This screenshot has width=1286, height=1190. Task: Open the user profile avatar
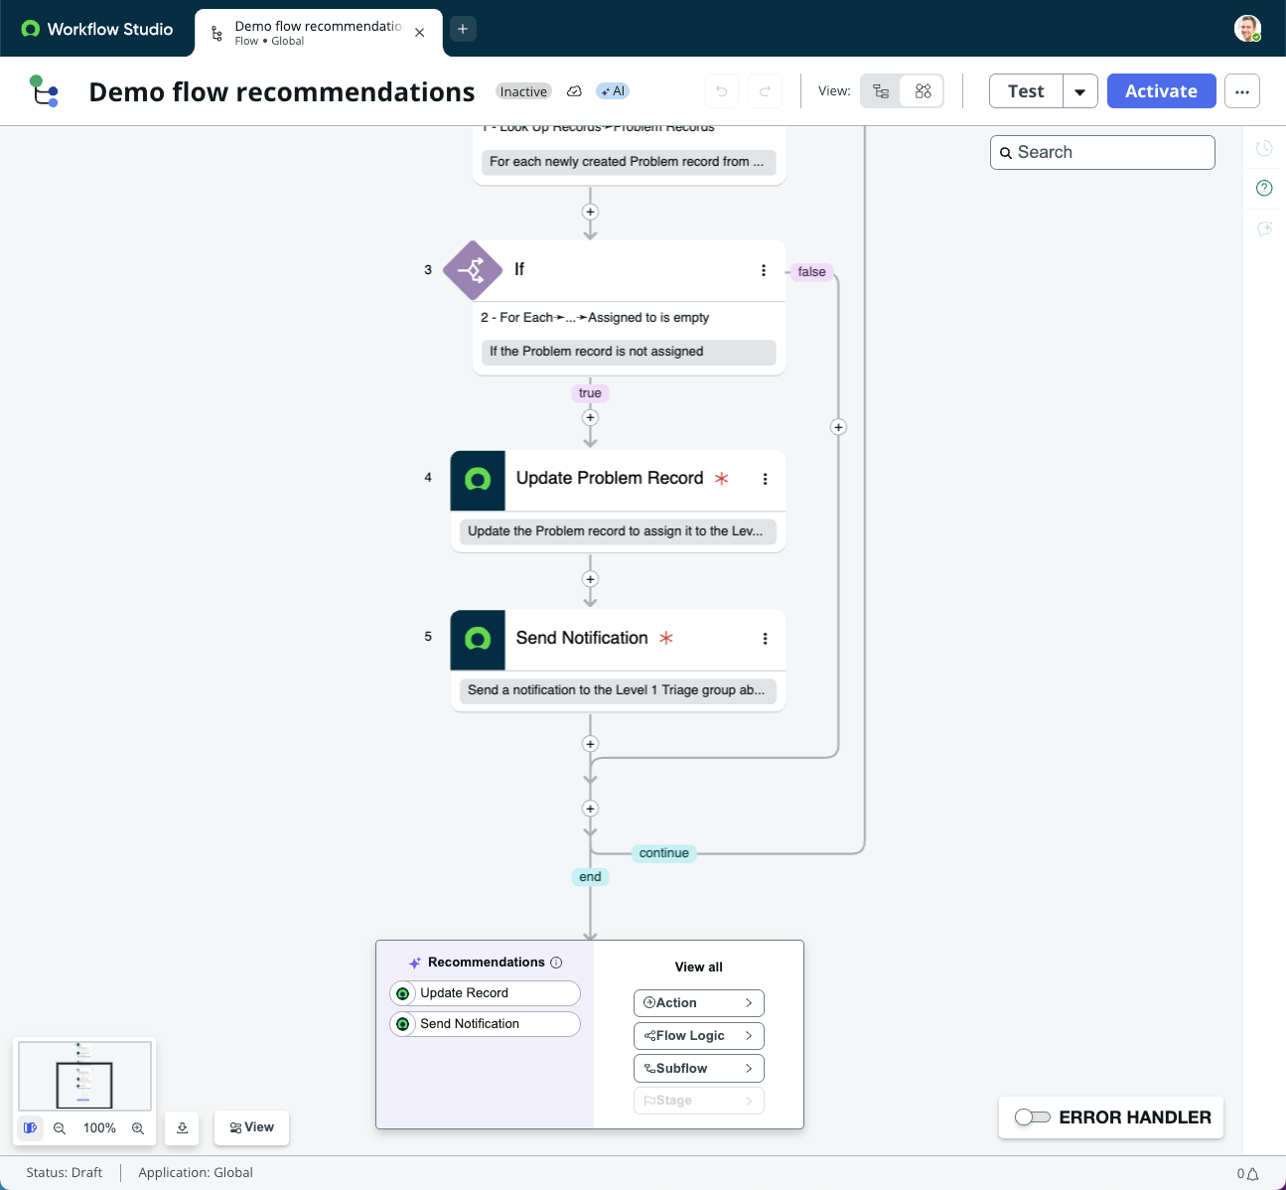pos(1247,29)
